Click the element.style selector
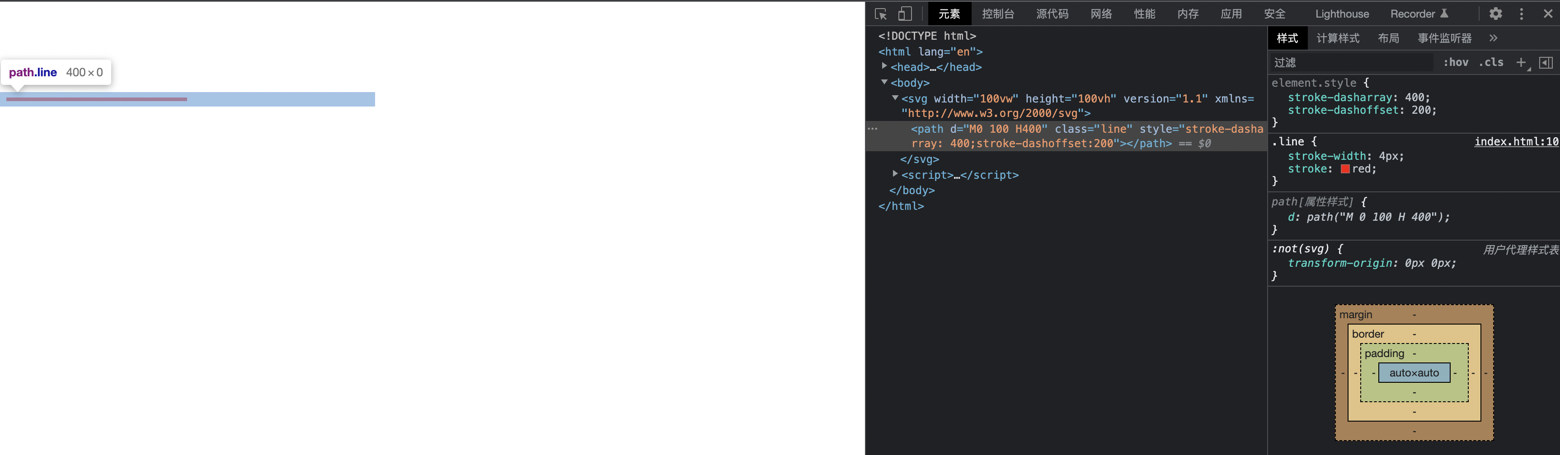1560x455 pixels. [1314, 83]
